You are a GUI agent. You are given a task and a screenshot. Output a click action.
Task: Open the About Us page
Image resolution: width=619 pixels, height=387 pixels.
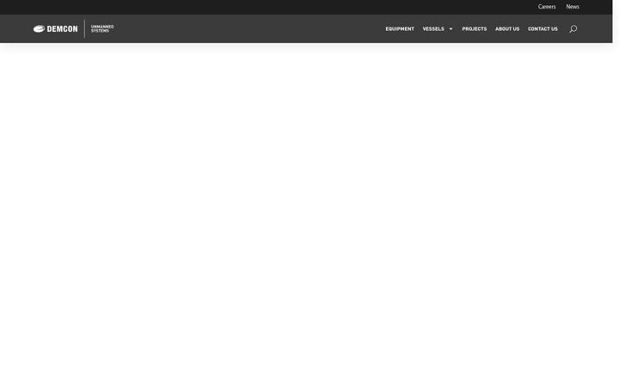point(507,29)
